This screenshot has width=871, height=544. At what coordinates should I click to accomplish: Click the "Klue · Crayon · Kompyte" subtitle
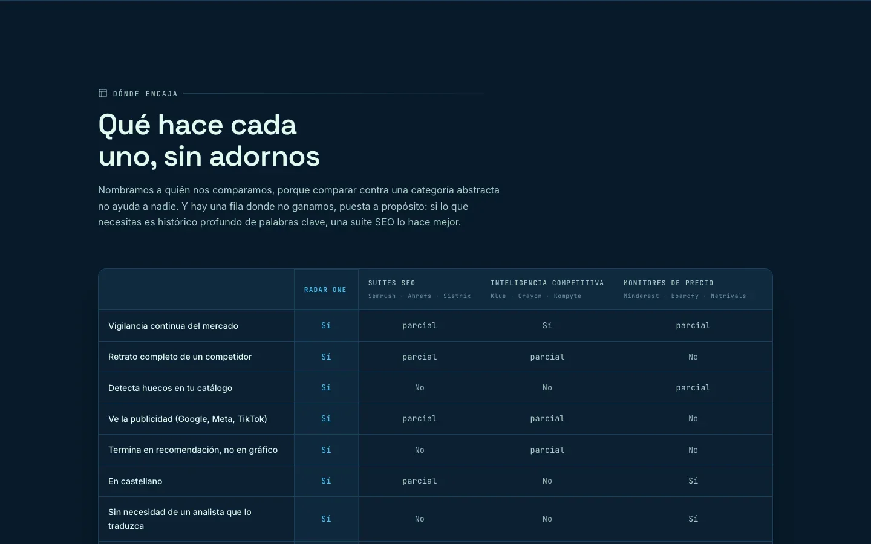coord(536,296)
